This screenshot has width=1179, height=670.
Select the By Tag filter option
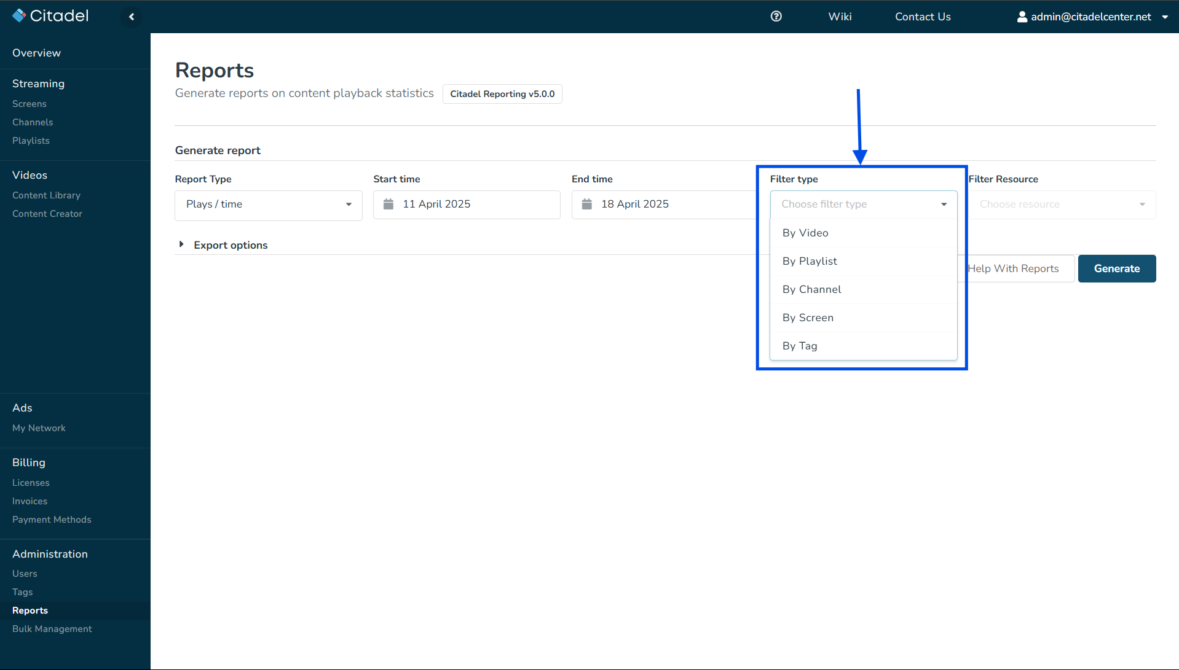(x=864, y=346)
